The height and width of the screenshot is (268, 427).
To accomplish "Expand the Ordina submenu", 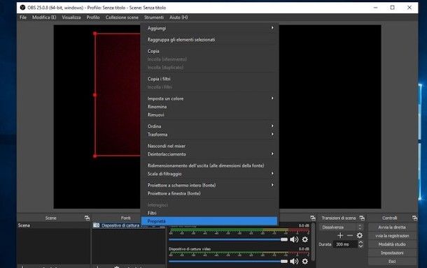I will 210,126.
